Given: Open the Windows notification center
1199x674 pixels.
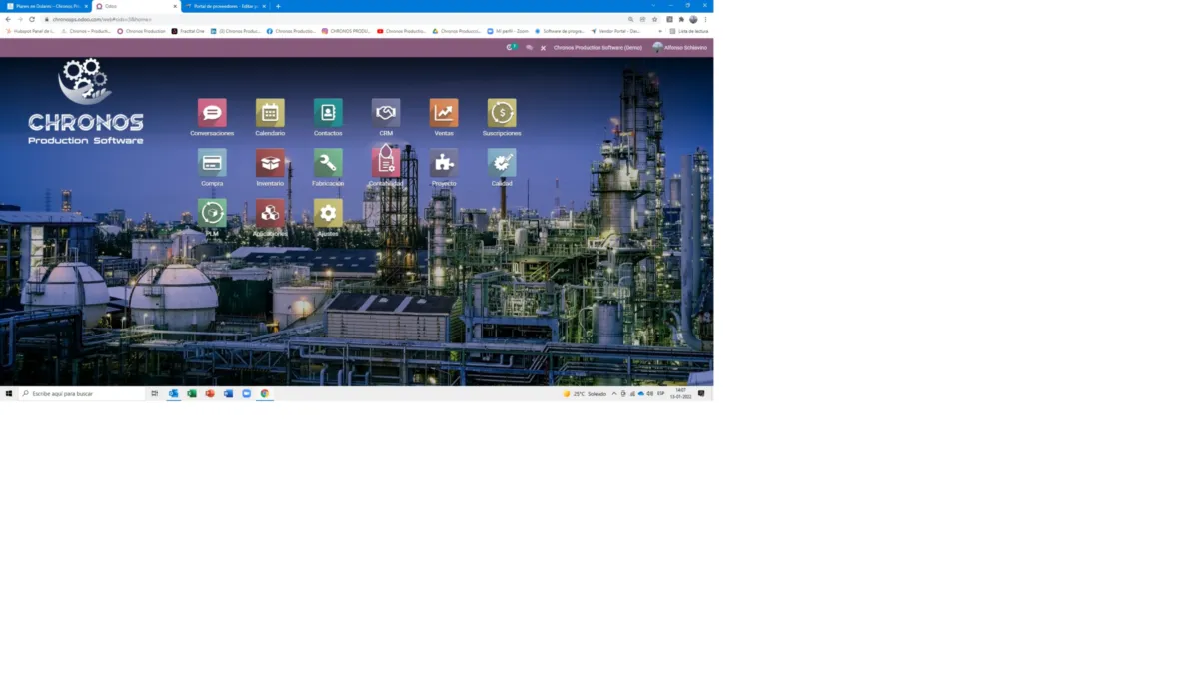Looking at the screenshot, I should click(x=701, y=393).
